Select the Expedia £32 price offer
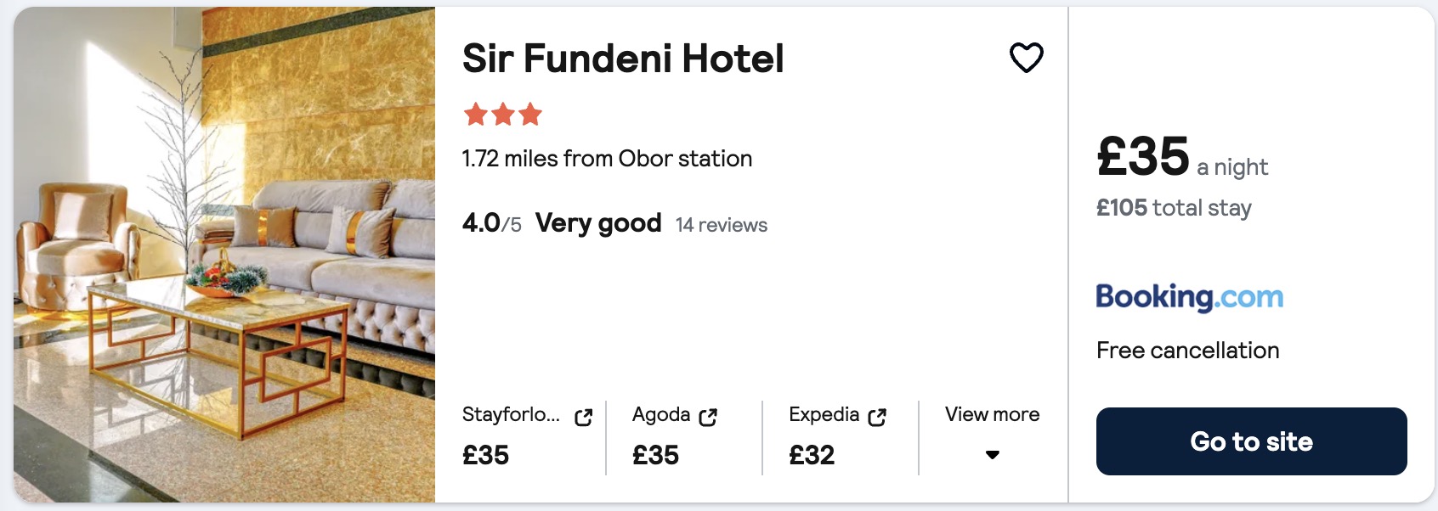The image size is (1438, 511). click(838, 437)
